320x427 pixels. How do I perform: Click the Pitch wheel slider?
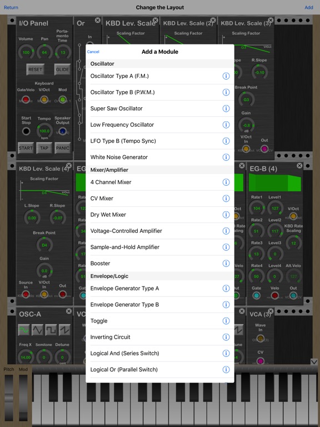(x=9, y=398)
